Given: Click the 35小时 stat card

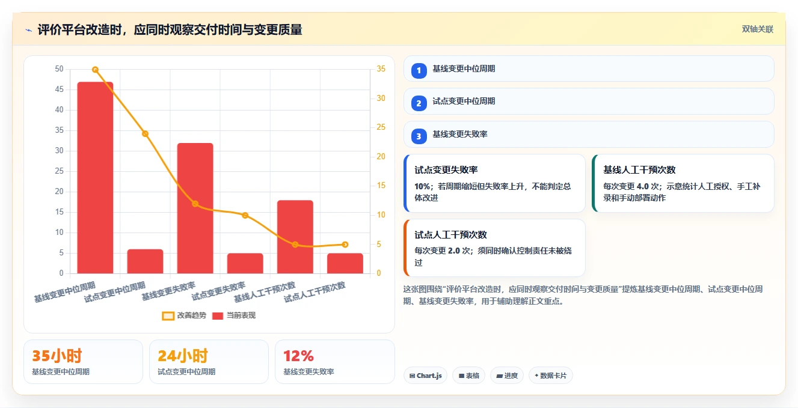Looking at the screenshot, I should 84,362.
